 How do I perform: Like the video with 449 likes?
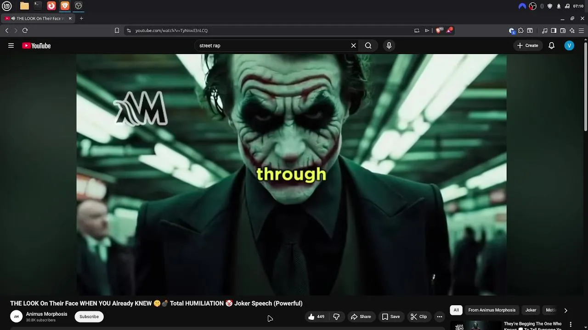click(x=317, y=316)
